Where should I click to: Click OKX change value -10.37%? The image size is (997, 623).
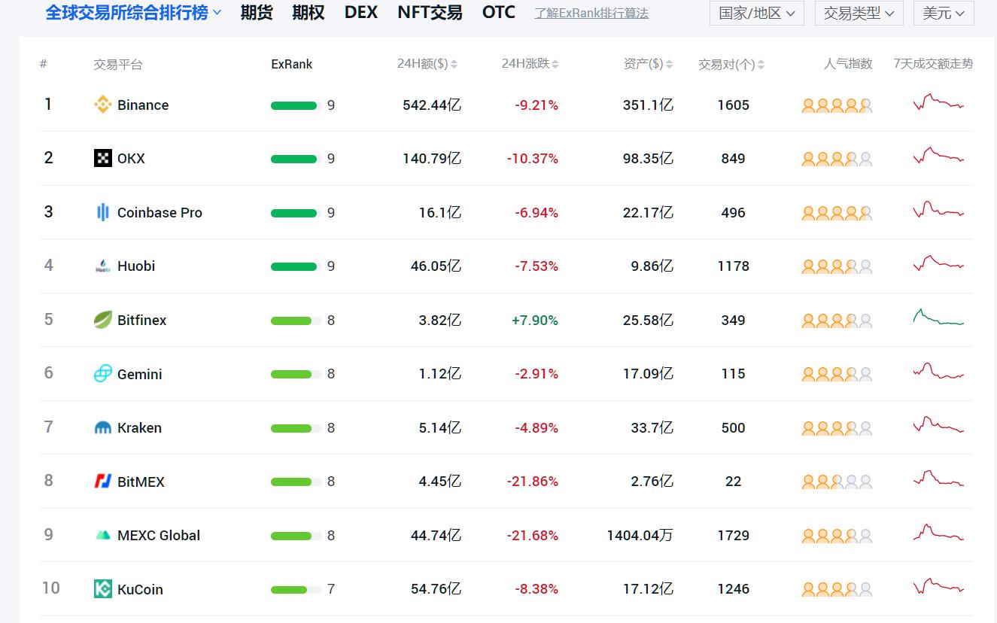(x=533, y=158)
